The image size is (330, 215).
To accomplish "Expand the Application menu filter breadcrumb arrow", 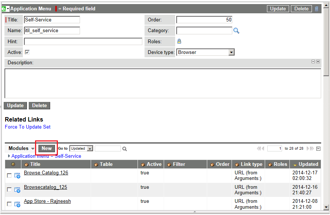I will click(x=9, y=156).
